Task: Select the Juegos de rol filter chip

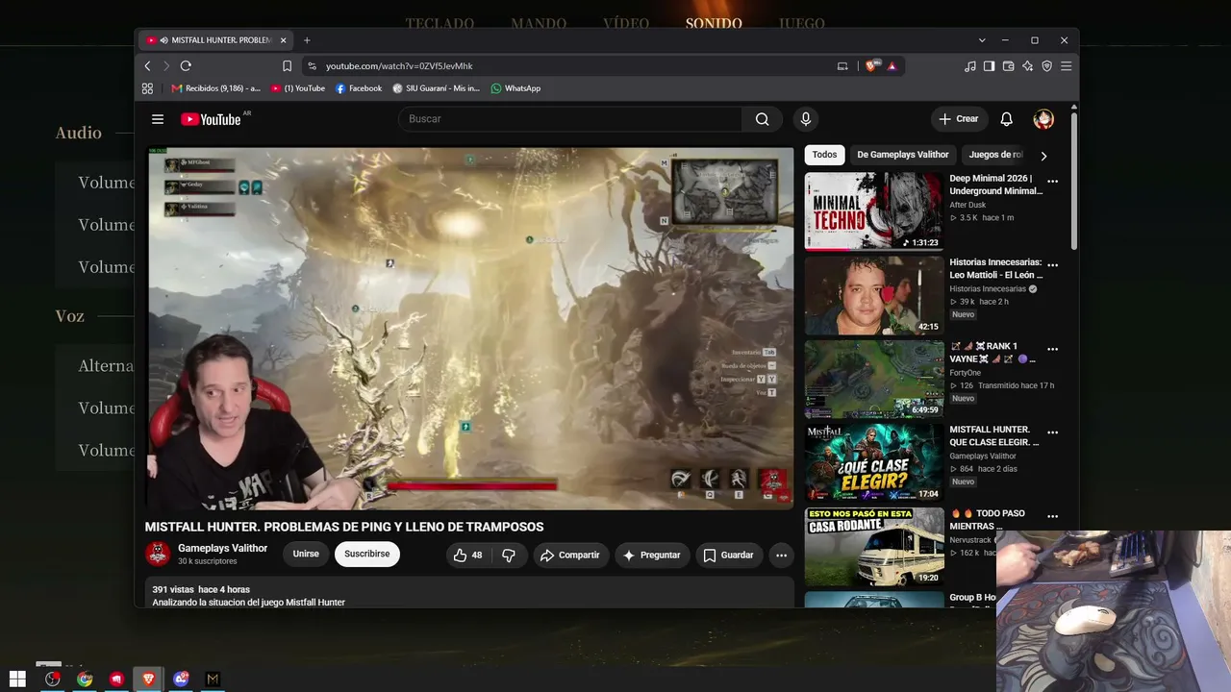Action: [x=995, y=155]
